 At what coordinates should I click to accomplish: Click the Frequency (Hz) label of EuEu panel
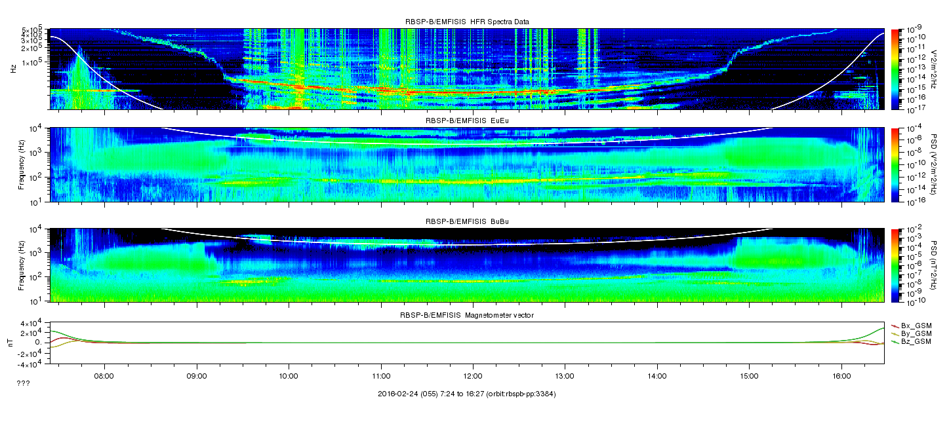click(x=22, y=164)
